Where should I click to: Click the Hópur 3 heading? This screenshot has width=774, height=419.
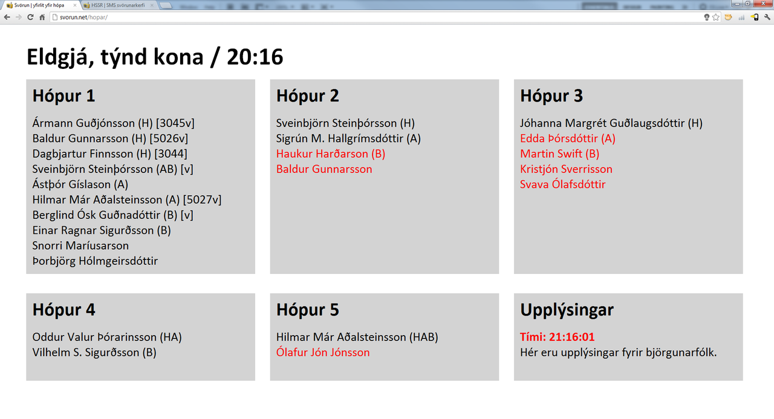551,96
